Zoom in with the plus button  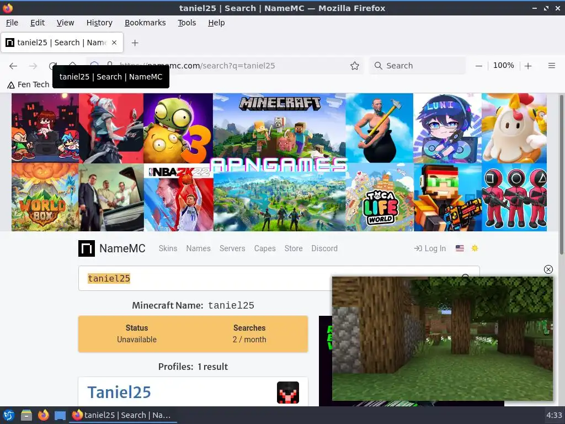528,66
